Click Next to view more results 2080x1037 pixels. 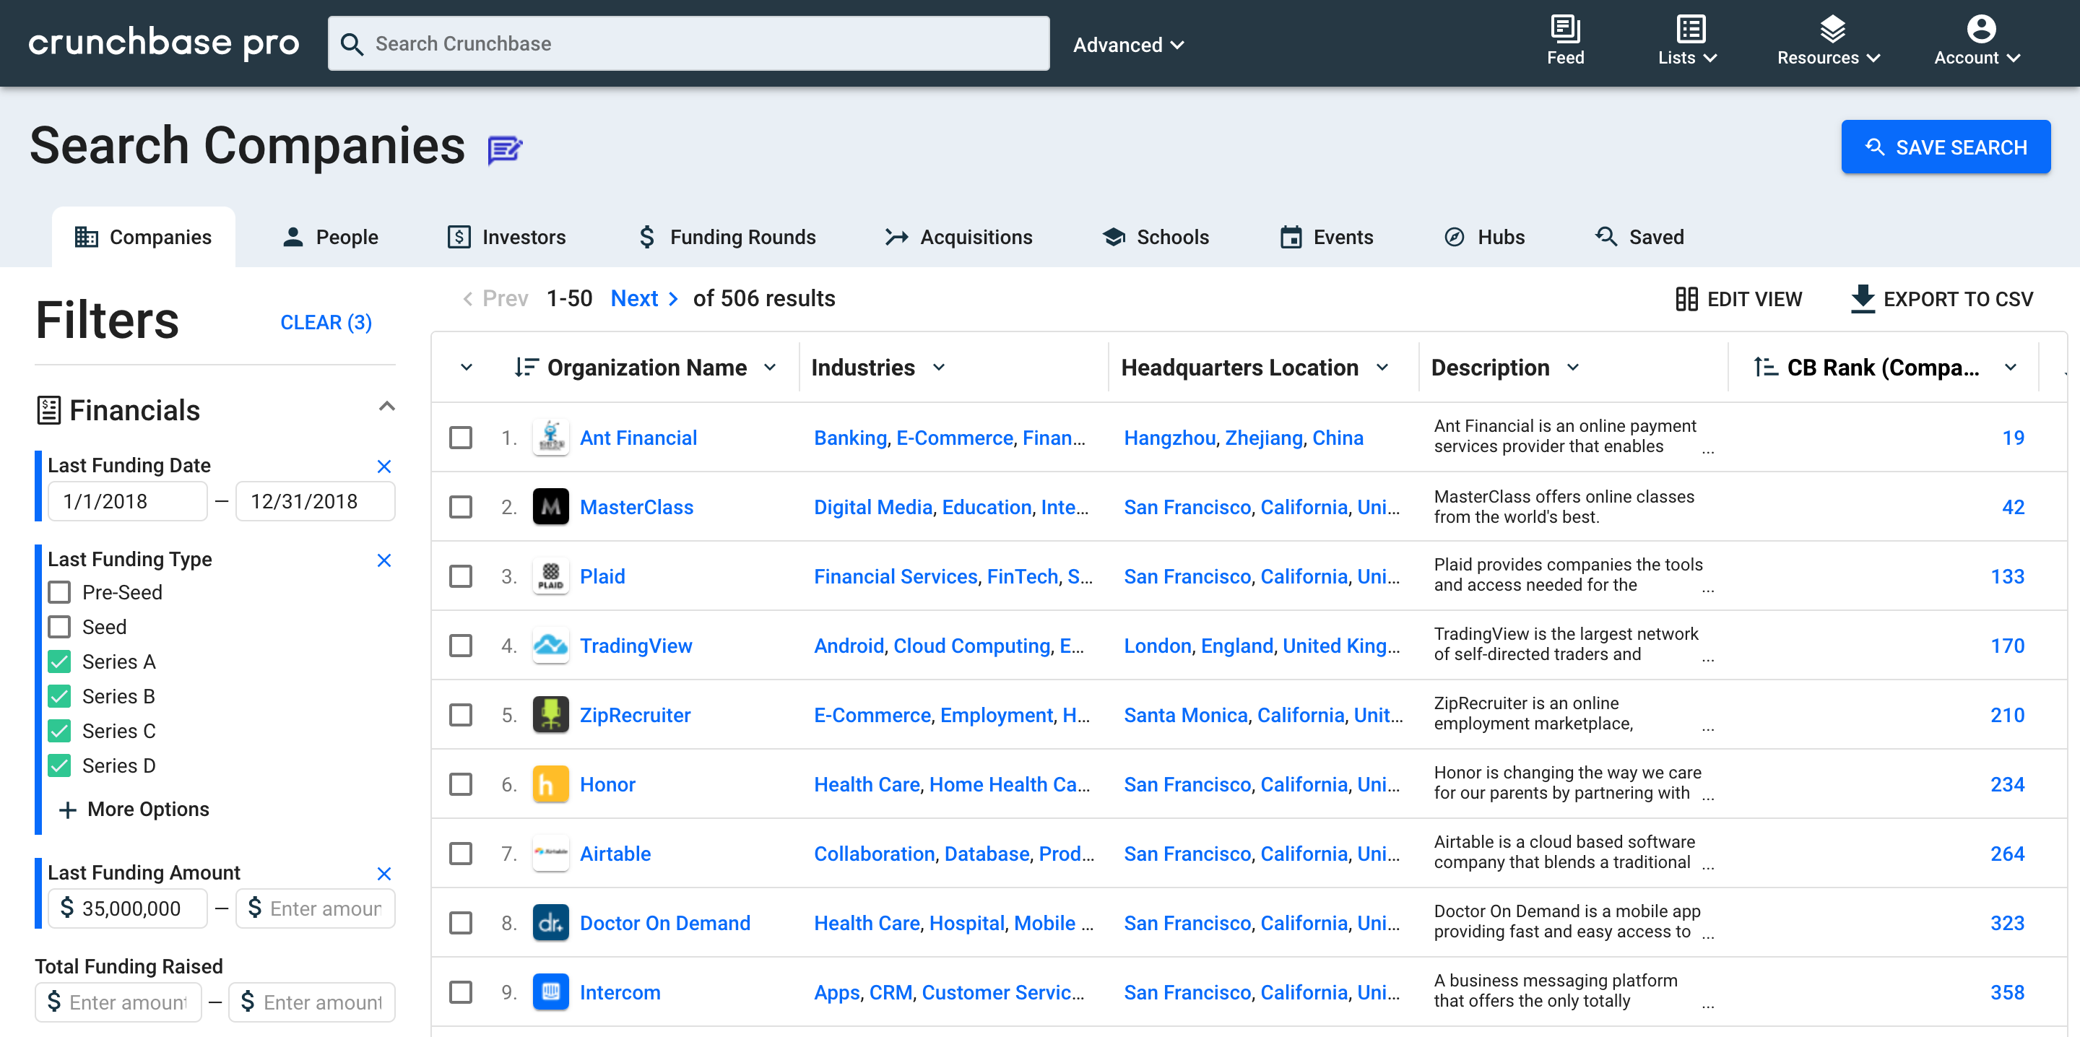(x=635, y=298)
